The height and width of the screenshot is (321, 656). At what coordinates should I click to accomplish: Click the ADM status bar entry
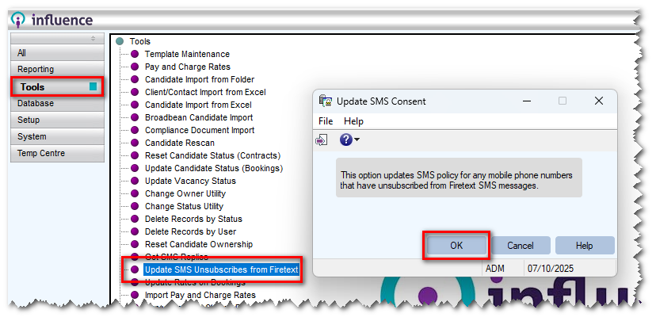(x=494, y=268)
